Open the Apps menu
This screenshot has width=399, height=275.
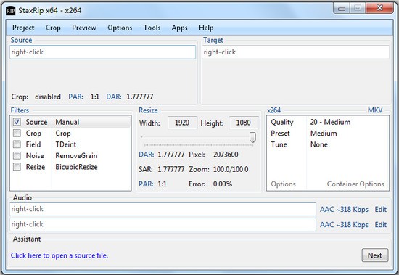tap(180, 28)
